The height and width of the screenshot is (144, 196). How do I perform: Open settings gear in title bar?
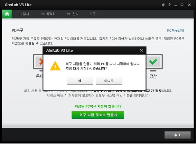pyautogui.click(x=163, y=5)
